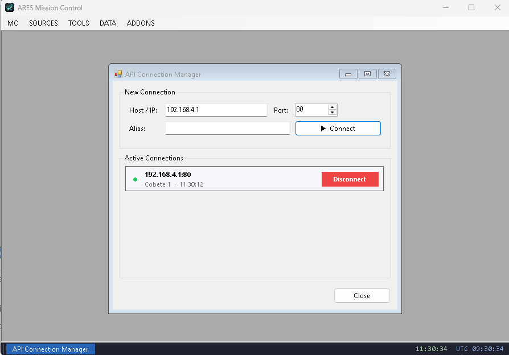Open the DATA menu
This screenshot has width=509, height=355.
(108, 23)
